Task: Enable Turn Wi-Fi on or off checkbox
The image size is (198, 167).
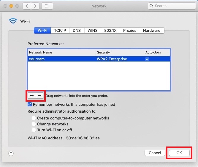Action: tap(34, 130)
